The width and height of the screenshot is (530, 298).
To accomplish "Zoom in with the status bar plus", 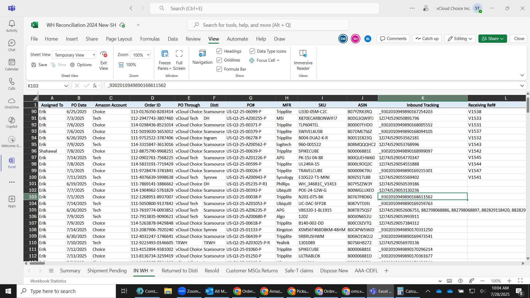I will (509, 281).
